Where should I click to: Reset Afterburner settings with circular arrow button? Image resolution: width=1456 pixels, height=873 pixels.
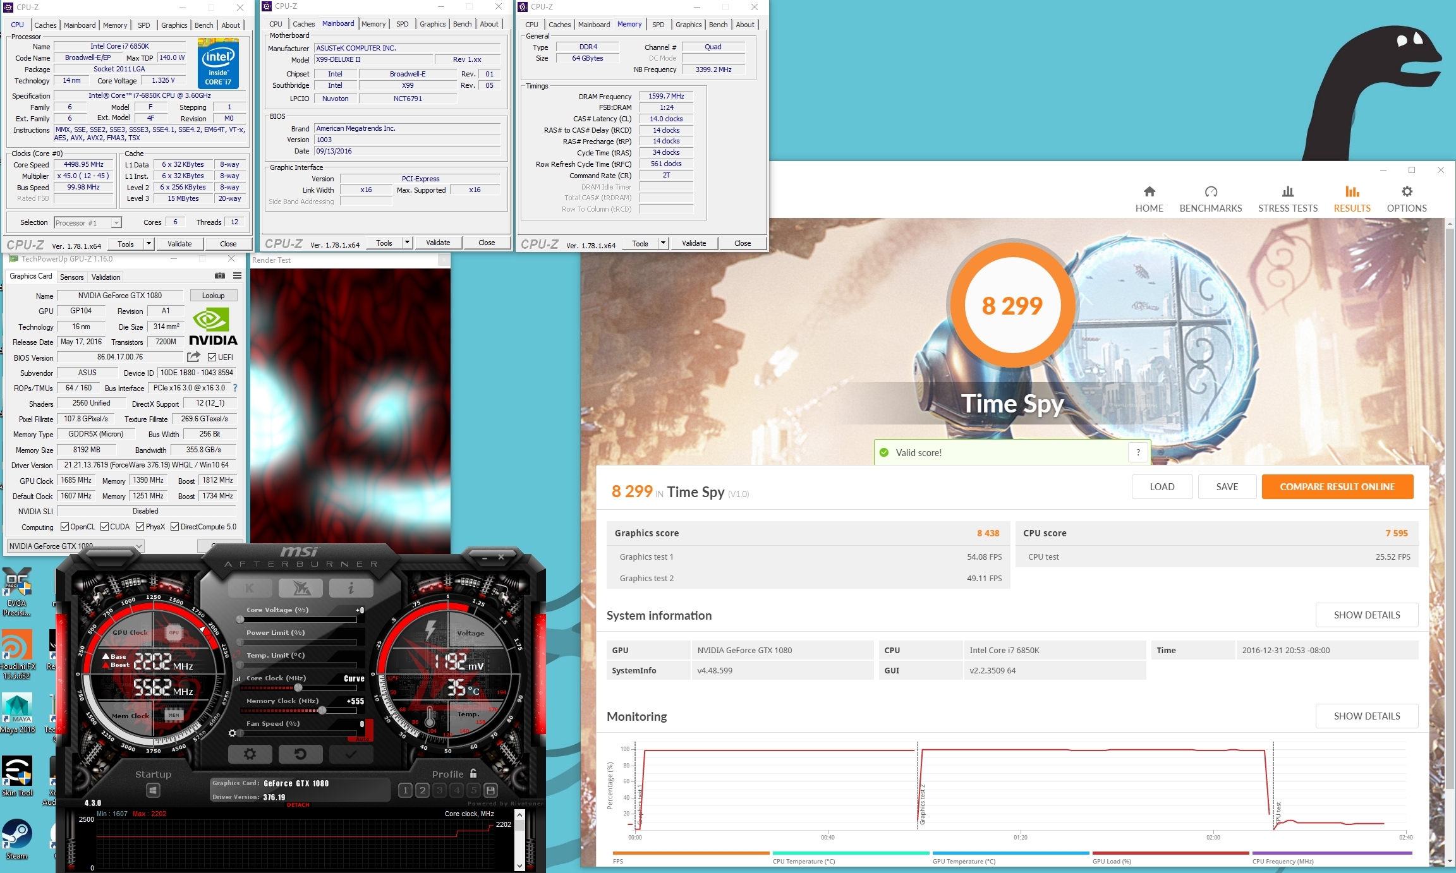coord(300,754)
